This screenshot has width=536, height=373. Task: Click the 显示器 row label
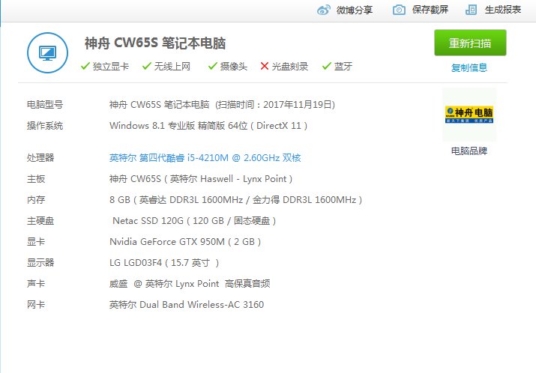click(40, 263)
